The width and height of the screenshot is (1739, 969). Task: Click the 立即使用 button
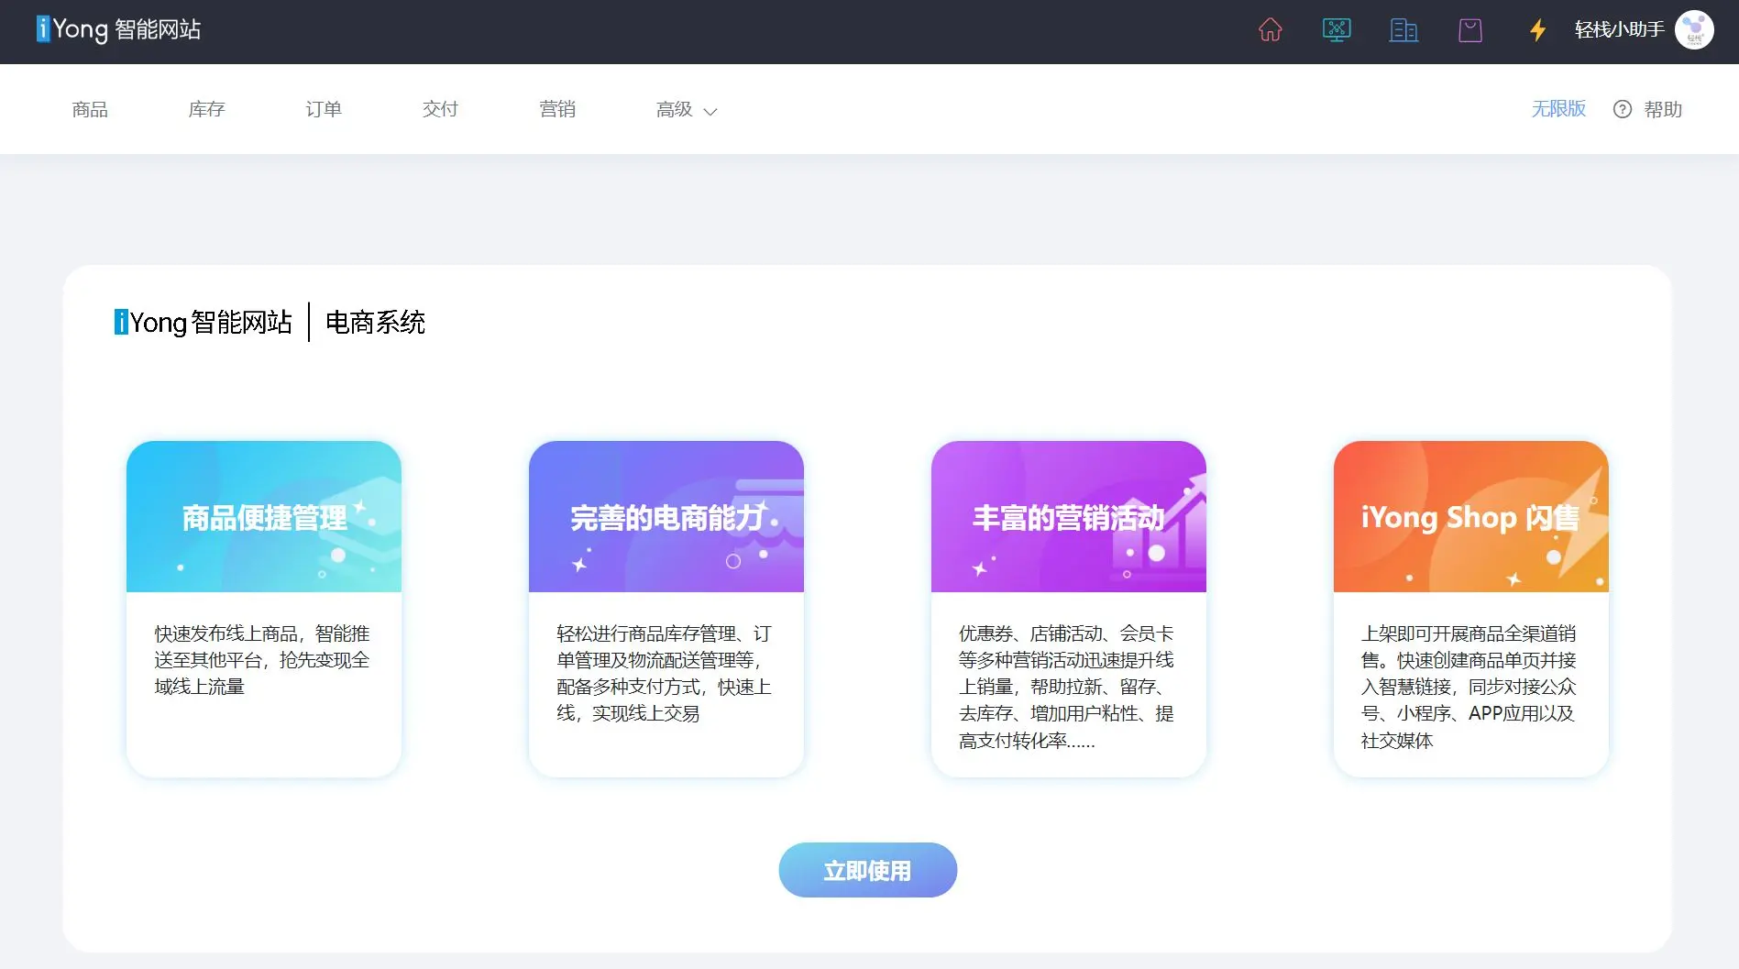(x=867, y=870)
